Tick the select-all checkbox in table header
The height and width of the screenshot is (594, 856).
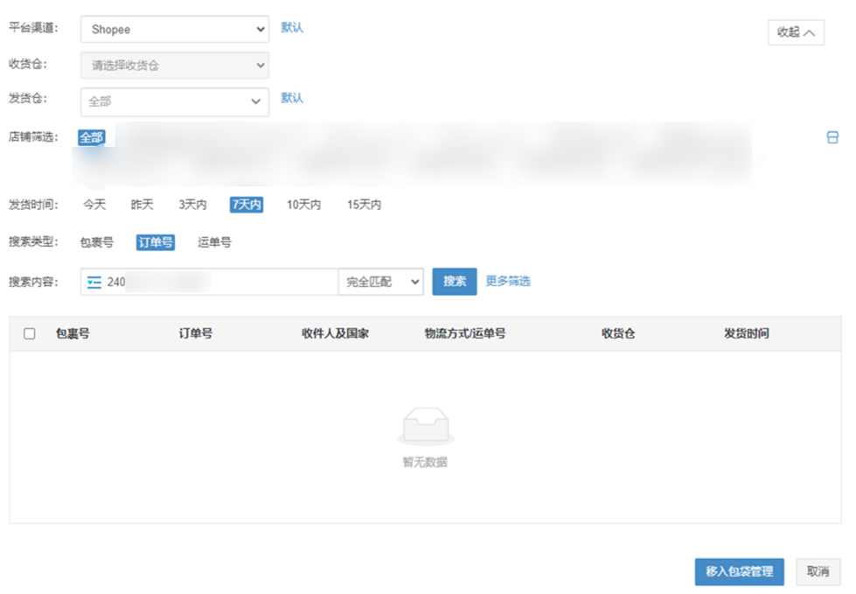tap(30, 333)
